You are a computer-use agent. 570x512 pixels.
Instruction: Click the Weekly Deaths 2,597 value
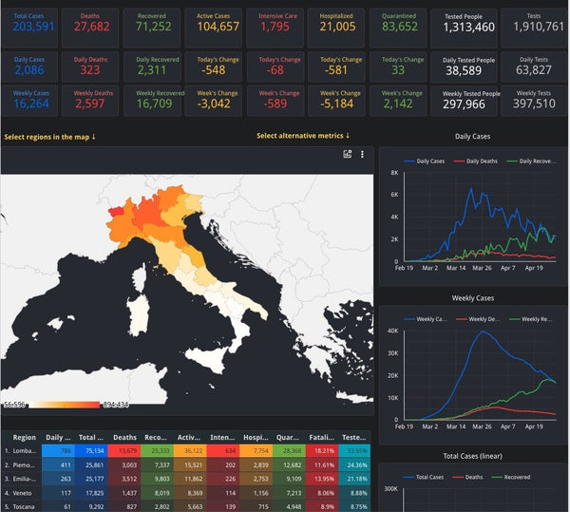90,104
